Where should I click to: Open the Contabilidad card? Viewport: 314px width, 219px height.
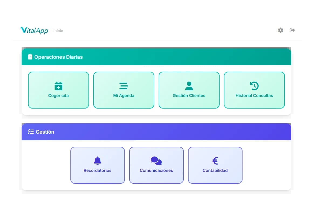215,165
